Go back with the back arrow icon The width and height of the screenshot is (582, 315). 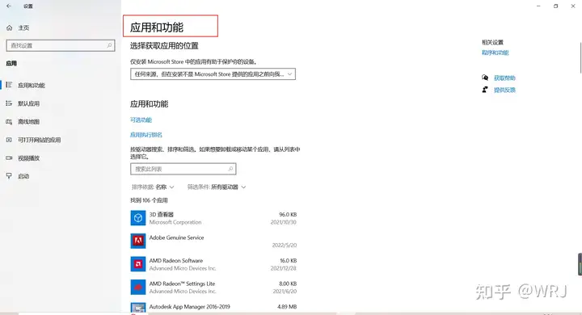click(x=9, y=6)
